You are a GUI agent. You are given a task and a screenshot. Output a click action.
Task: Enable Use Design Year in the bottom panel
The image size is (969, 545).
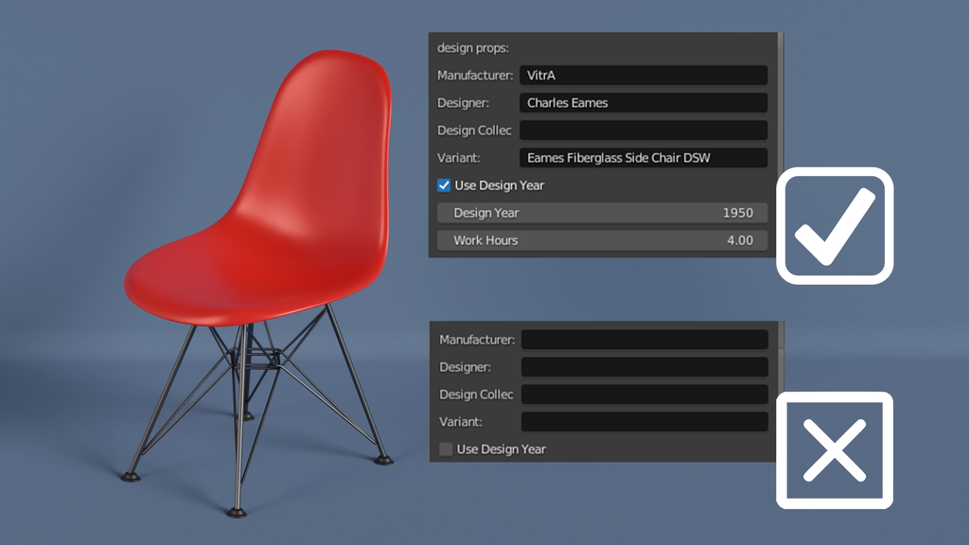click(x=445, y=448)
